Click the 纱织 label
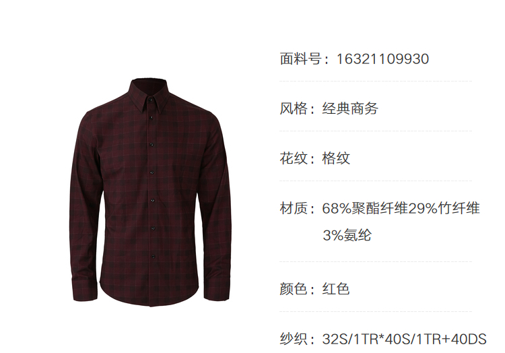The height and width of the screenshot is (353, 505). pos(293,339)
